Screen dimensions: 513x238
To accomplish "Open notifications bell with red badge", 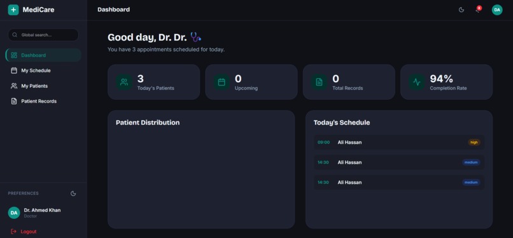I will [478, 10].
